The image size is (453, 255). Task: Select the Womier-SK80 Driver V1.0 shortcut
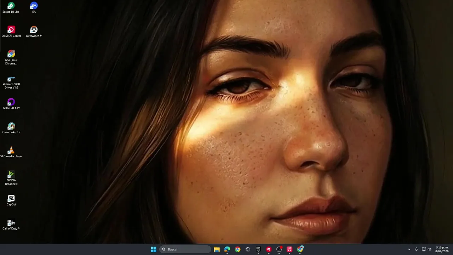coord(11,82)
